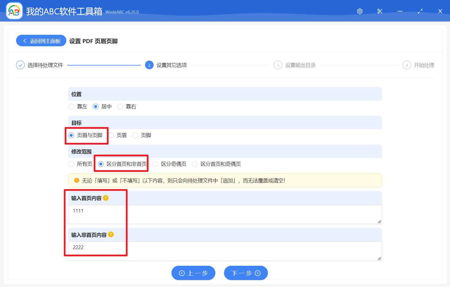Click the WodeABC v6.26.0 version text

click(122, 12)
